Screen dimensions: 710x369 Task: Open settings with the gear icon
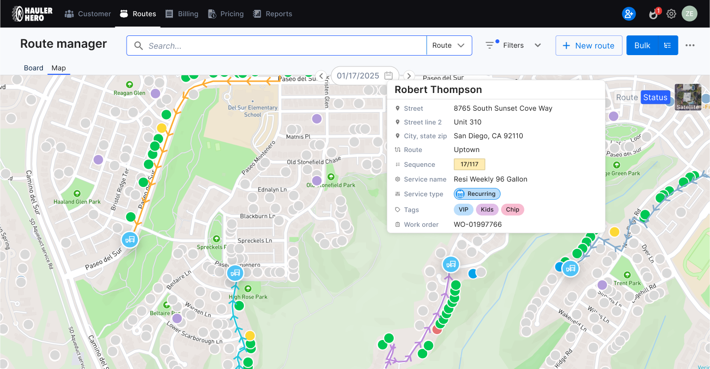click(x=671, y=14)
